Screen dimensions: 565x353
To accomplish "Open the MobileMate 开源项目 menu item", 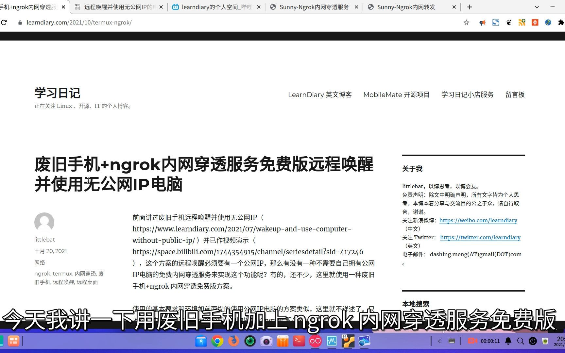I will tap(396, 95).
